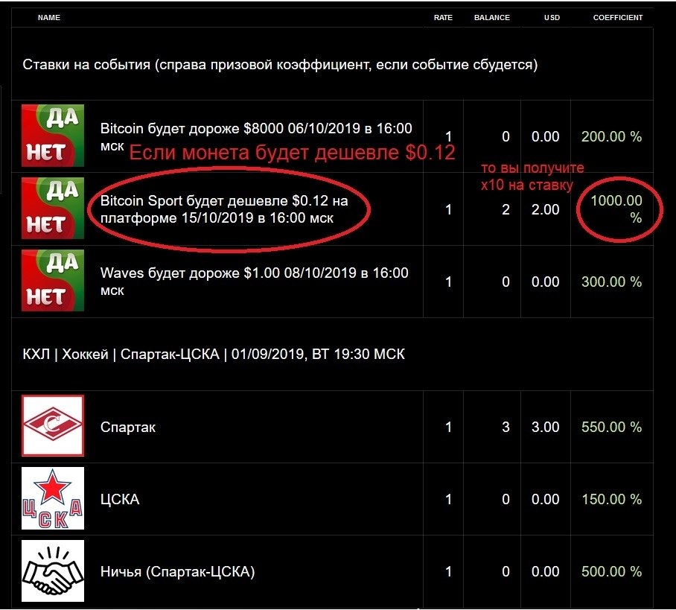Viewport: 676px width, 610px height.
Task: Click the 'Ставки на события' section heading
Action: 280,65
